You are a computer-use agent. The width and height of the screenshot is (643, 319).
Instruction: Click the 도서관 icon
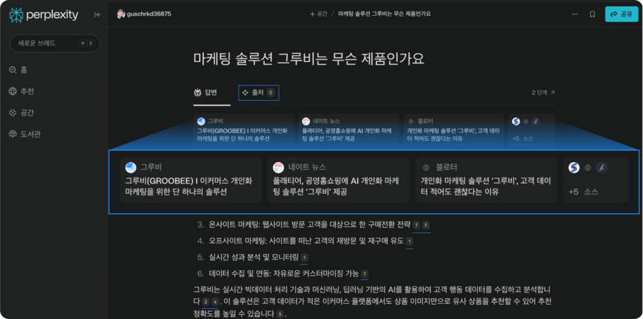[13, 134]
